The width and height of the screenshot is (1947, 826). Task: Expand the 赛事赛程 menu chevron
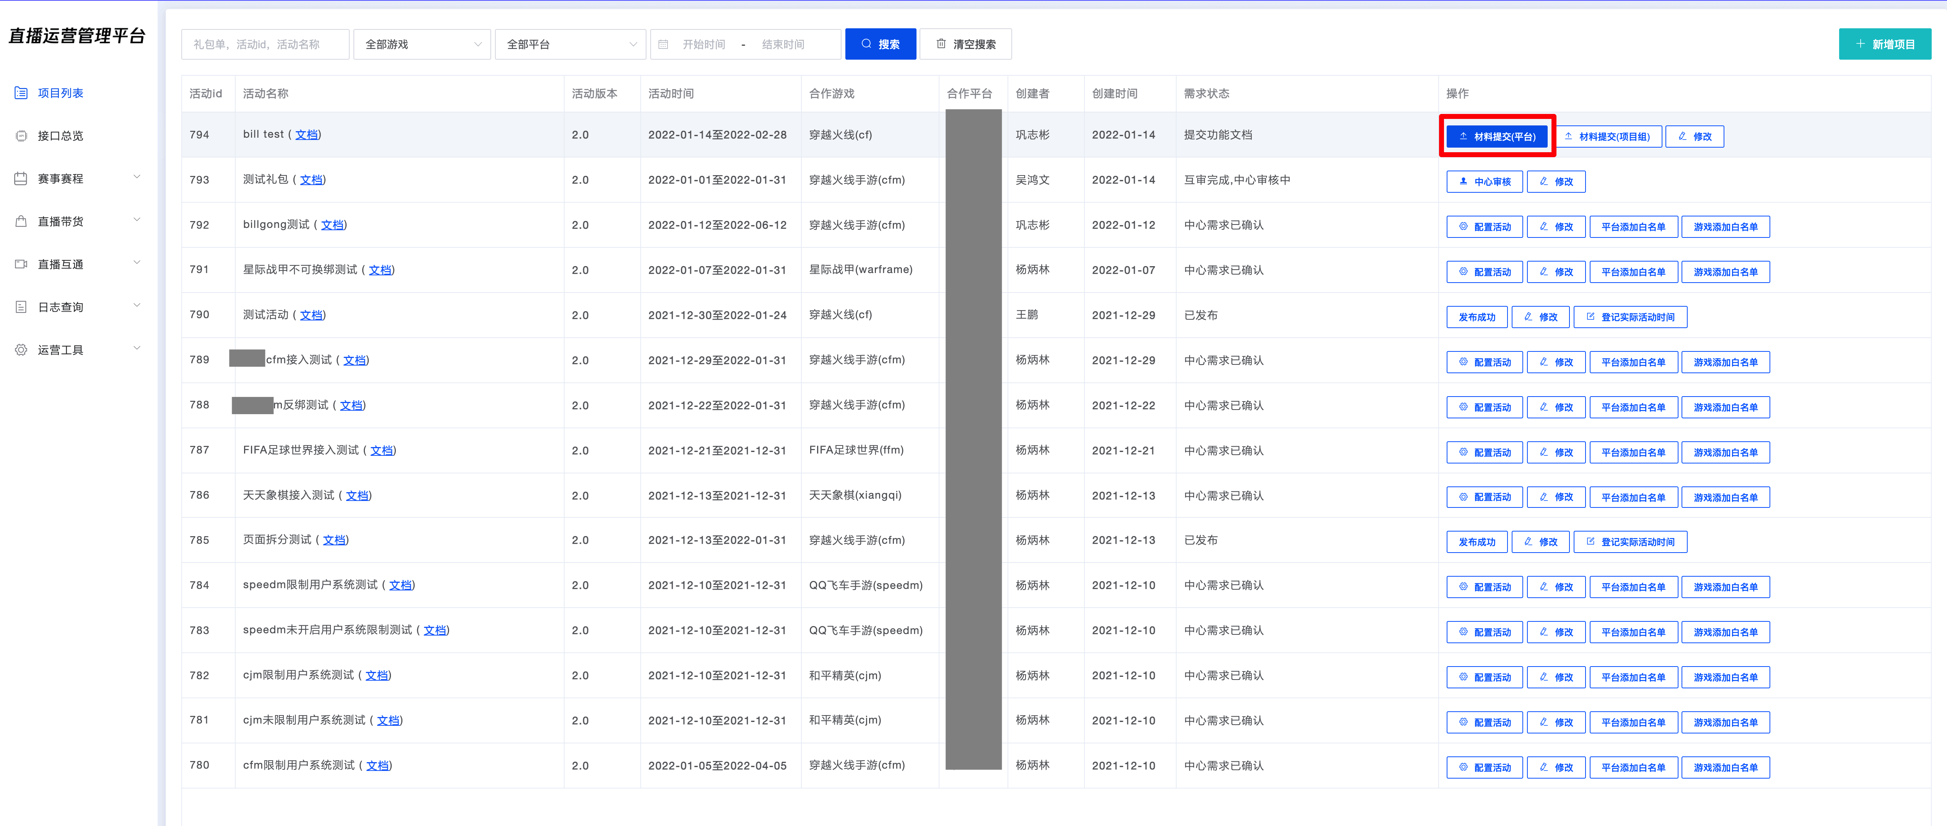point(137,177)
